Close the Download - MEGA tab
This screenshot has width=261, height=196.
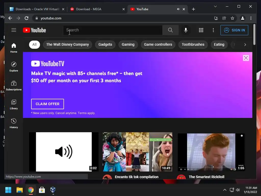coord(124,9)
